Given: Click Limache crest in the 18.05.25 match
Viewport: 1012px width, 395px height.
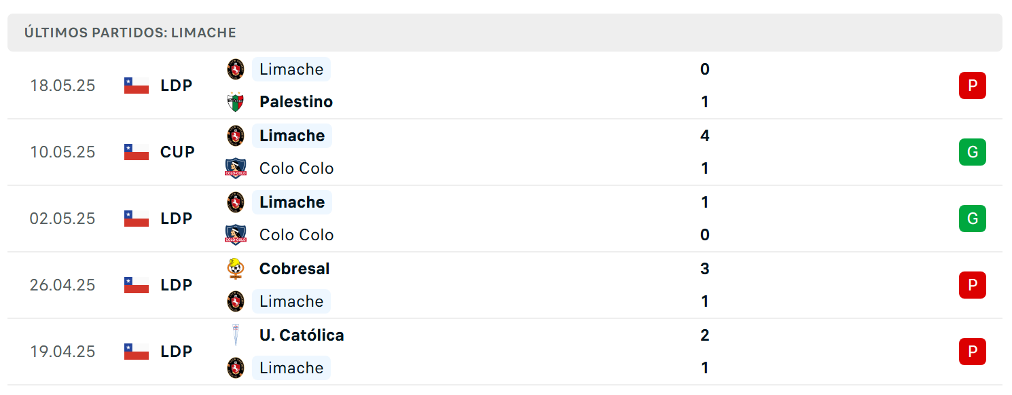Looking at the screenshot, I should (235, 69).
